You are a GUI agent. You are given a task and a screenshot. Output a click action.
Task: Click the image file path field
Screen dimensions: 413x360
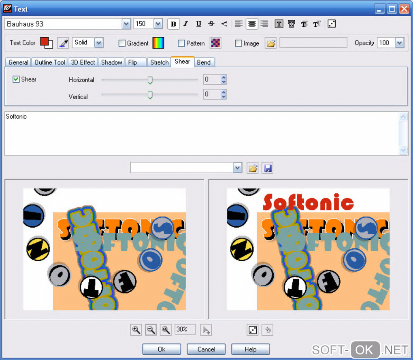click(x=313, y=43)
